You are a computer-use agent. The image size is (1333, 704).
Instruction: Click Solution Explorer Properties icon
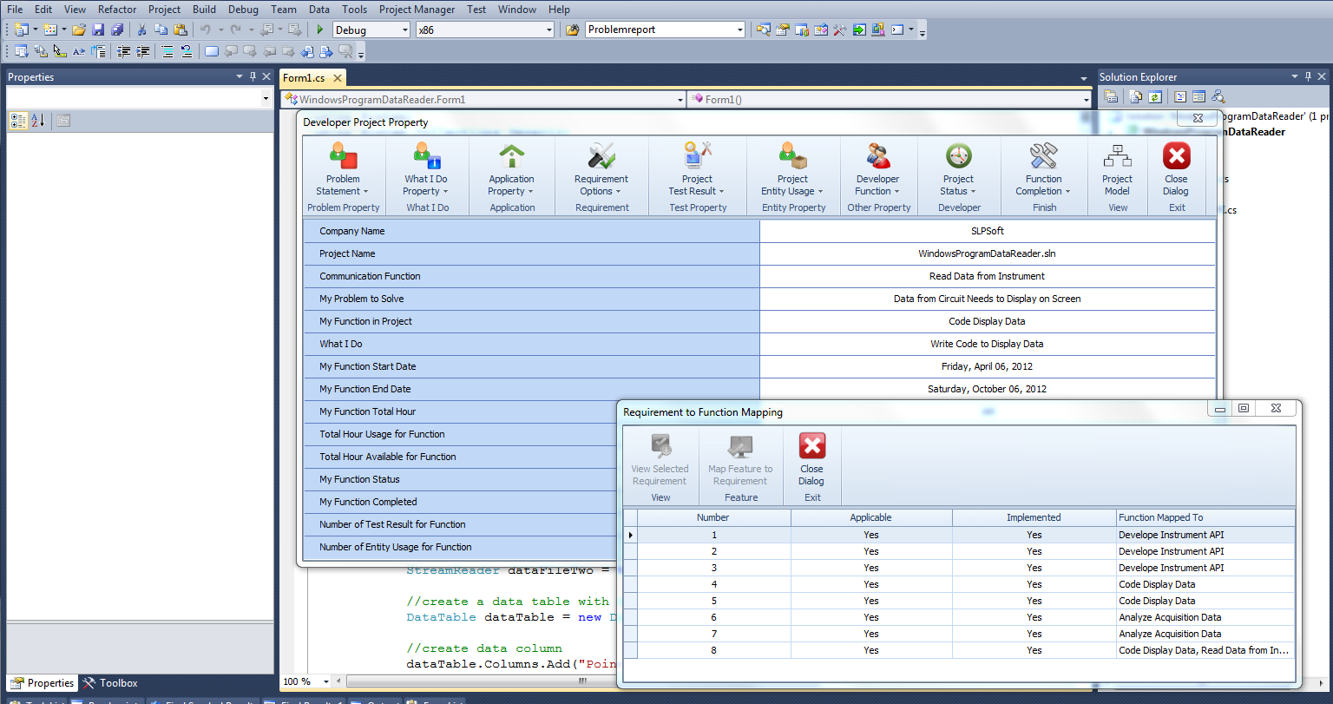[1111, 96]
